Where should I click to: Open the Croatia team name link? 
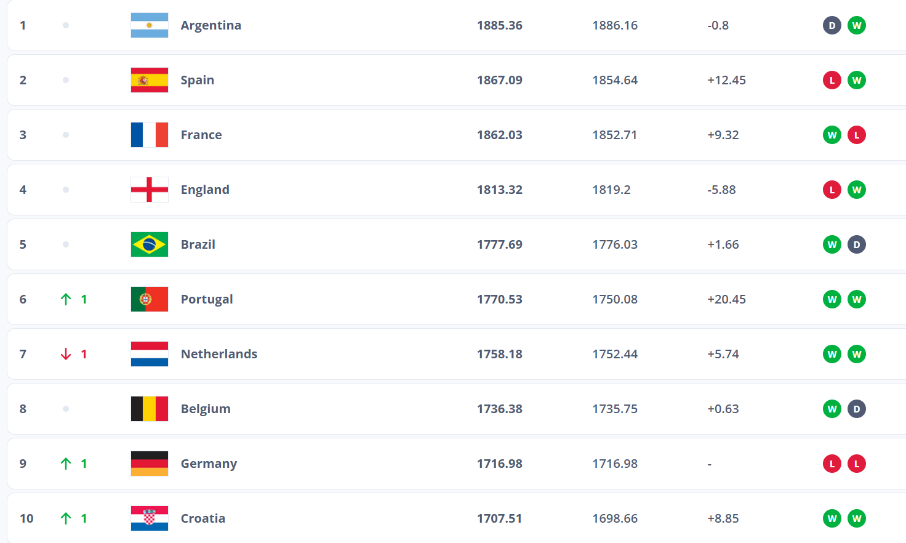pos(203,518)
